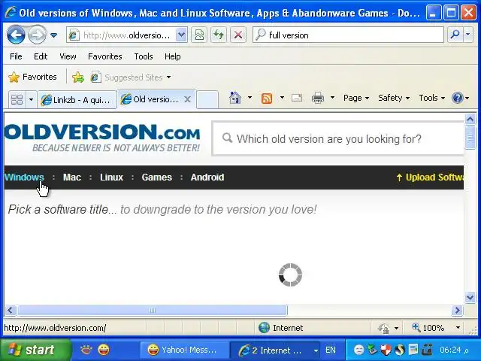Click the Internet security zone indicator
The height and width of the screenshot is (361, 481).
coord(280,328)
